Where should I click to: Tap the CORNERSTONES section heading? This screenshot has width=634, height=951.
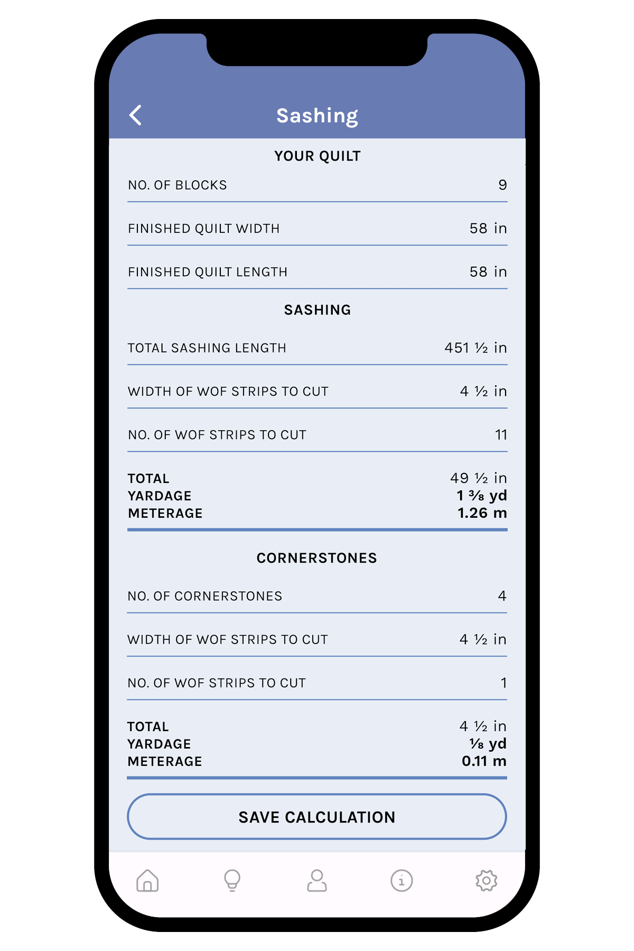coord(316,557)
